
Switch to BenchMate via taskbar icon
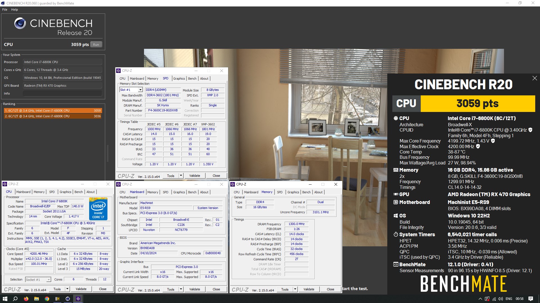pyautogui.click(x=57, y=299)
